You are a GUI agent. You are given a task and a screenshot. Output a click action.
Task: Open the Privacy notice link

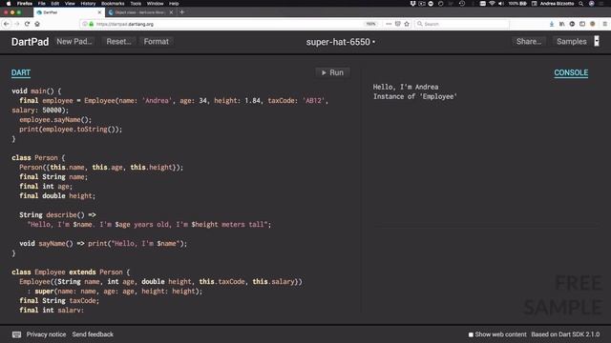[x=46, y=334]
